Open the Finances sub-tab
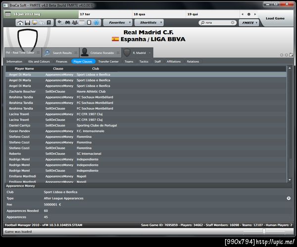Screen dimensions: 297x247 coord(61,62)
